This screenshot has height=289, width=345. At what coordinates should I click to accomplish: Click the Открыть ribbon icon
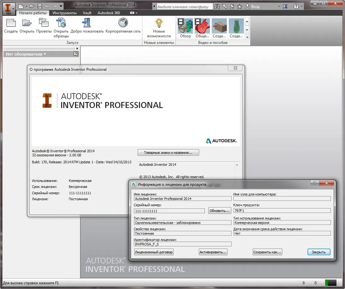click(27, 26)
